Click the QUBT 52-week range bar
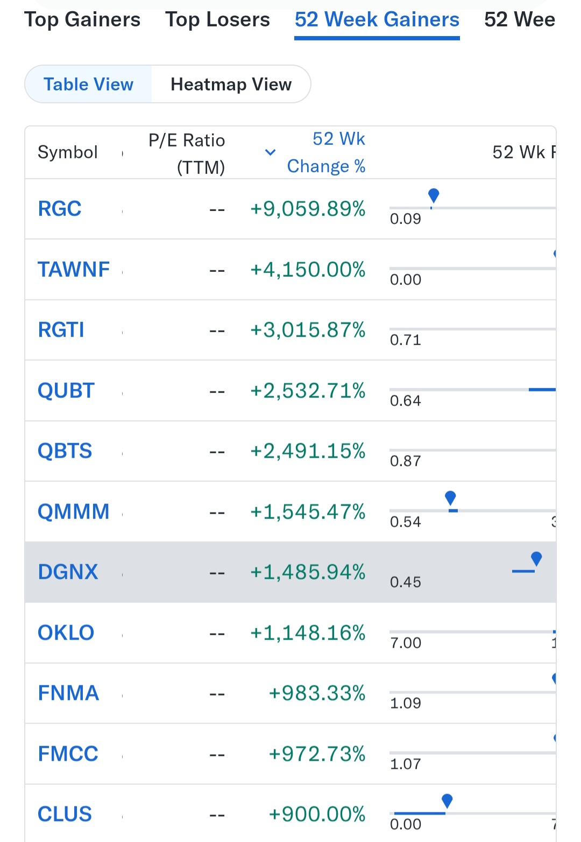This screenshot has height=842, width=581. click(x=472, y=390)
